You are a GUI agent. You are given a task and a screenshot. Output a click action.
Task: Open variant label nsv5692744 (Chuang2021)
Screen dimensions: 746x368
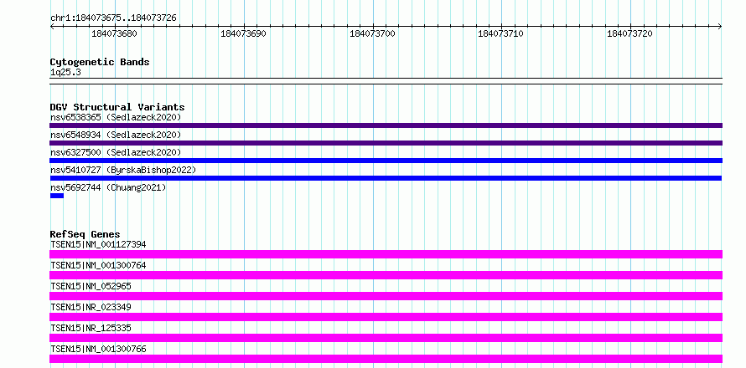(108, 187)
